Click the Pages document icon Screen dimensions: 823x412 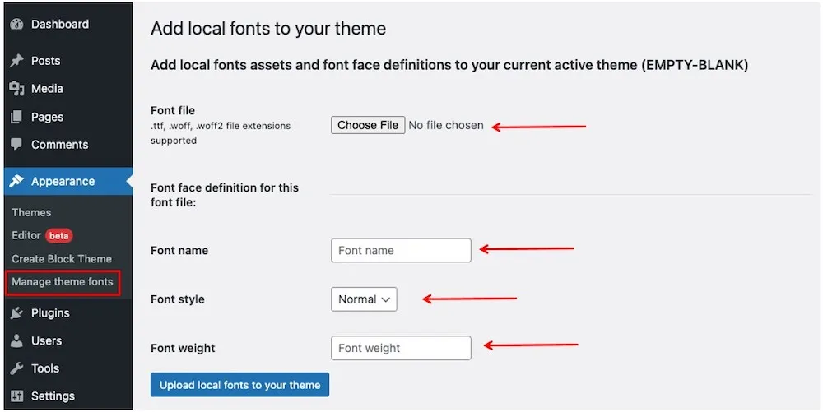tap(16, 117)
